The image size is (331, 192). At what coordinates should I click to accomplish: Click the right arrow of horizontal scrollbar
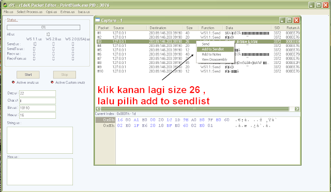point(297,108)
